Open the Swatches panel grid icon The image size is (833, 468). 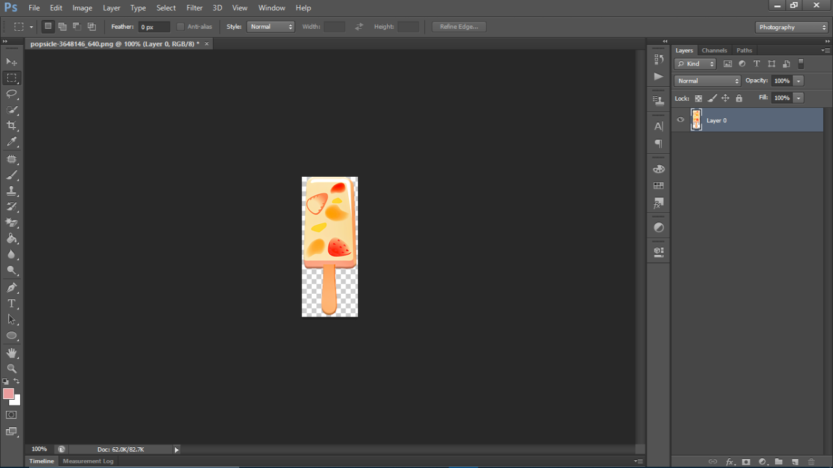[x=659, y=186]
